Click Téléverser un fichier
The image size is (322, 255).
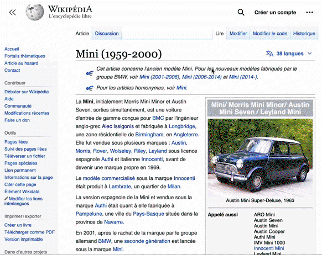tap(25, 156)
